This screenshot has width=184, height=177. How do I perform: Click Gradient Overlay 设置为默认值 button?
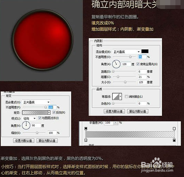pos(24,141)
